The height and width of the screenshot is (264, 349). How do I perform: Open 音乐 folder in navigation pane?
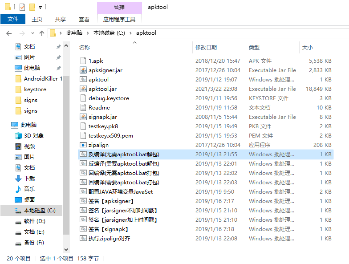tap(29, 189)
